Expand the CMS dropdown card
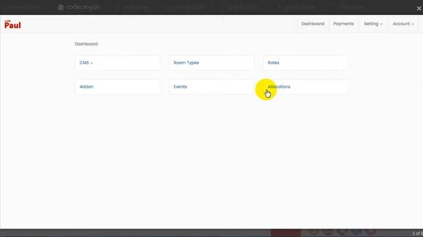The image size is (423, 237). click(x=118, y=63)
